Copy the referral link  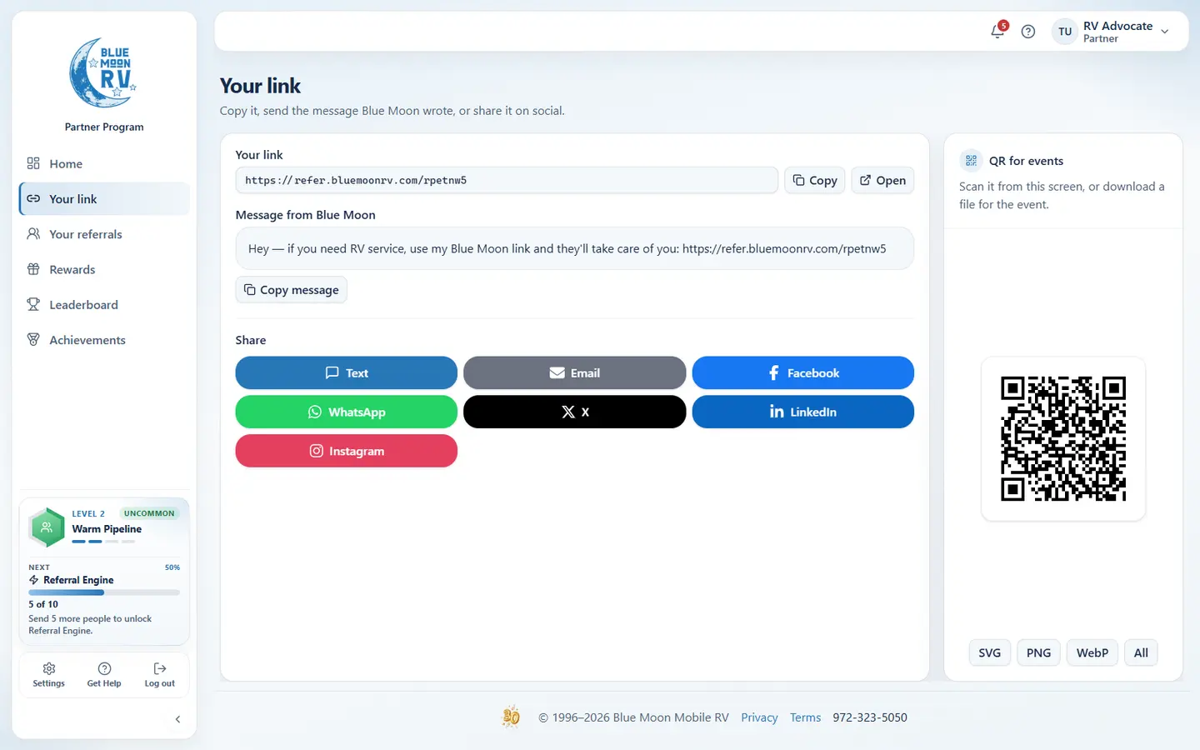click(x=815, y=180)
